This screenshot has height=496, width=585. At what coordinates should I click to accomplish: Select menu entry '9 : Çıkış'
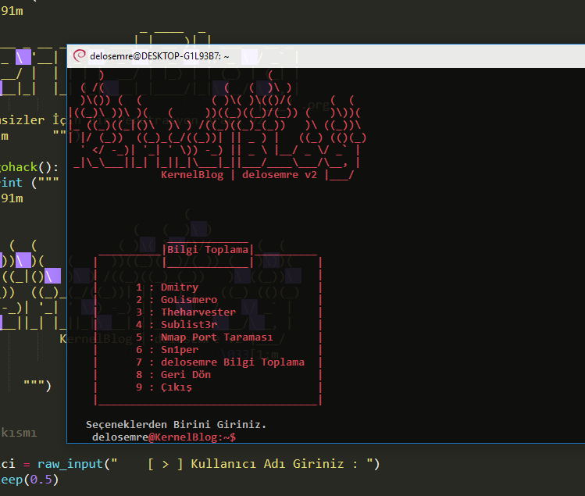tap(164, 387)
